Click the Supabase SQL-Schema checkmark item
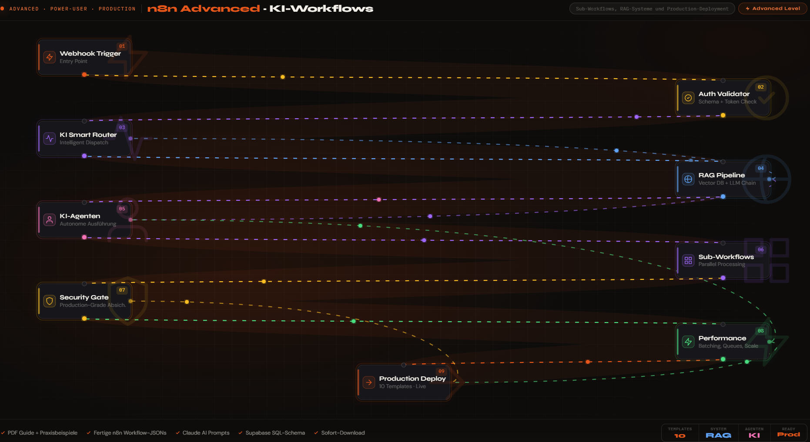 (x=272, y=433)
